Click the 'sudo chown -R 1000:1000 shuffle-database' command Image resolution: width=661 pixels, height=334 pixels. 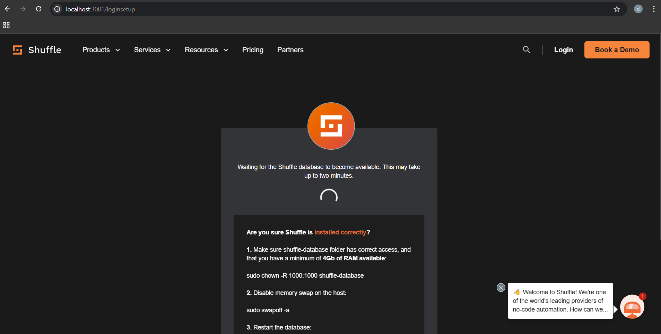(305, 276)
